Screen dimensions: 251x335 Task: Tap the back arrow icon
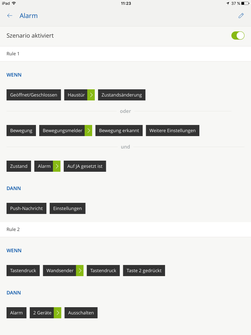10,16
